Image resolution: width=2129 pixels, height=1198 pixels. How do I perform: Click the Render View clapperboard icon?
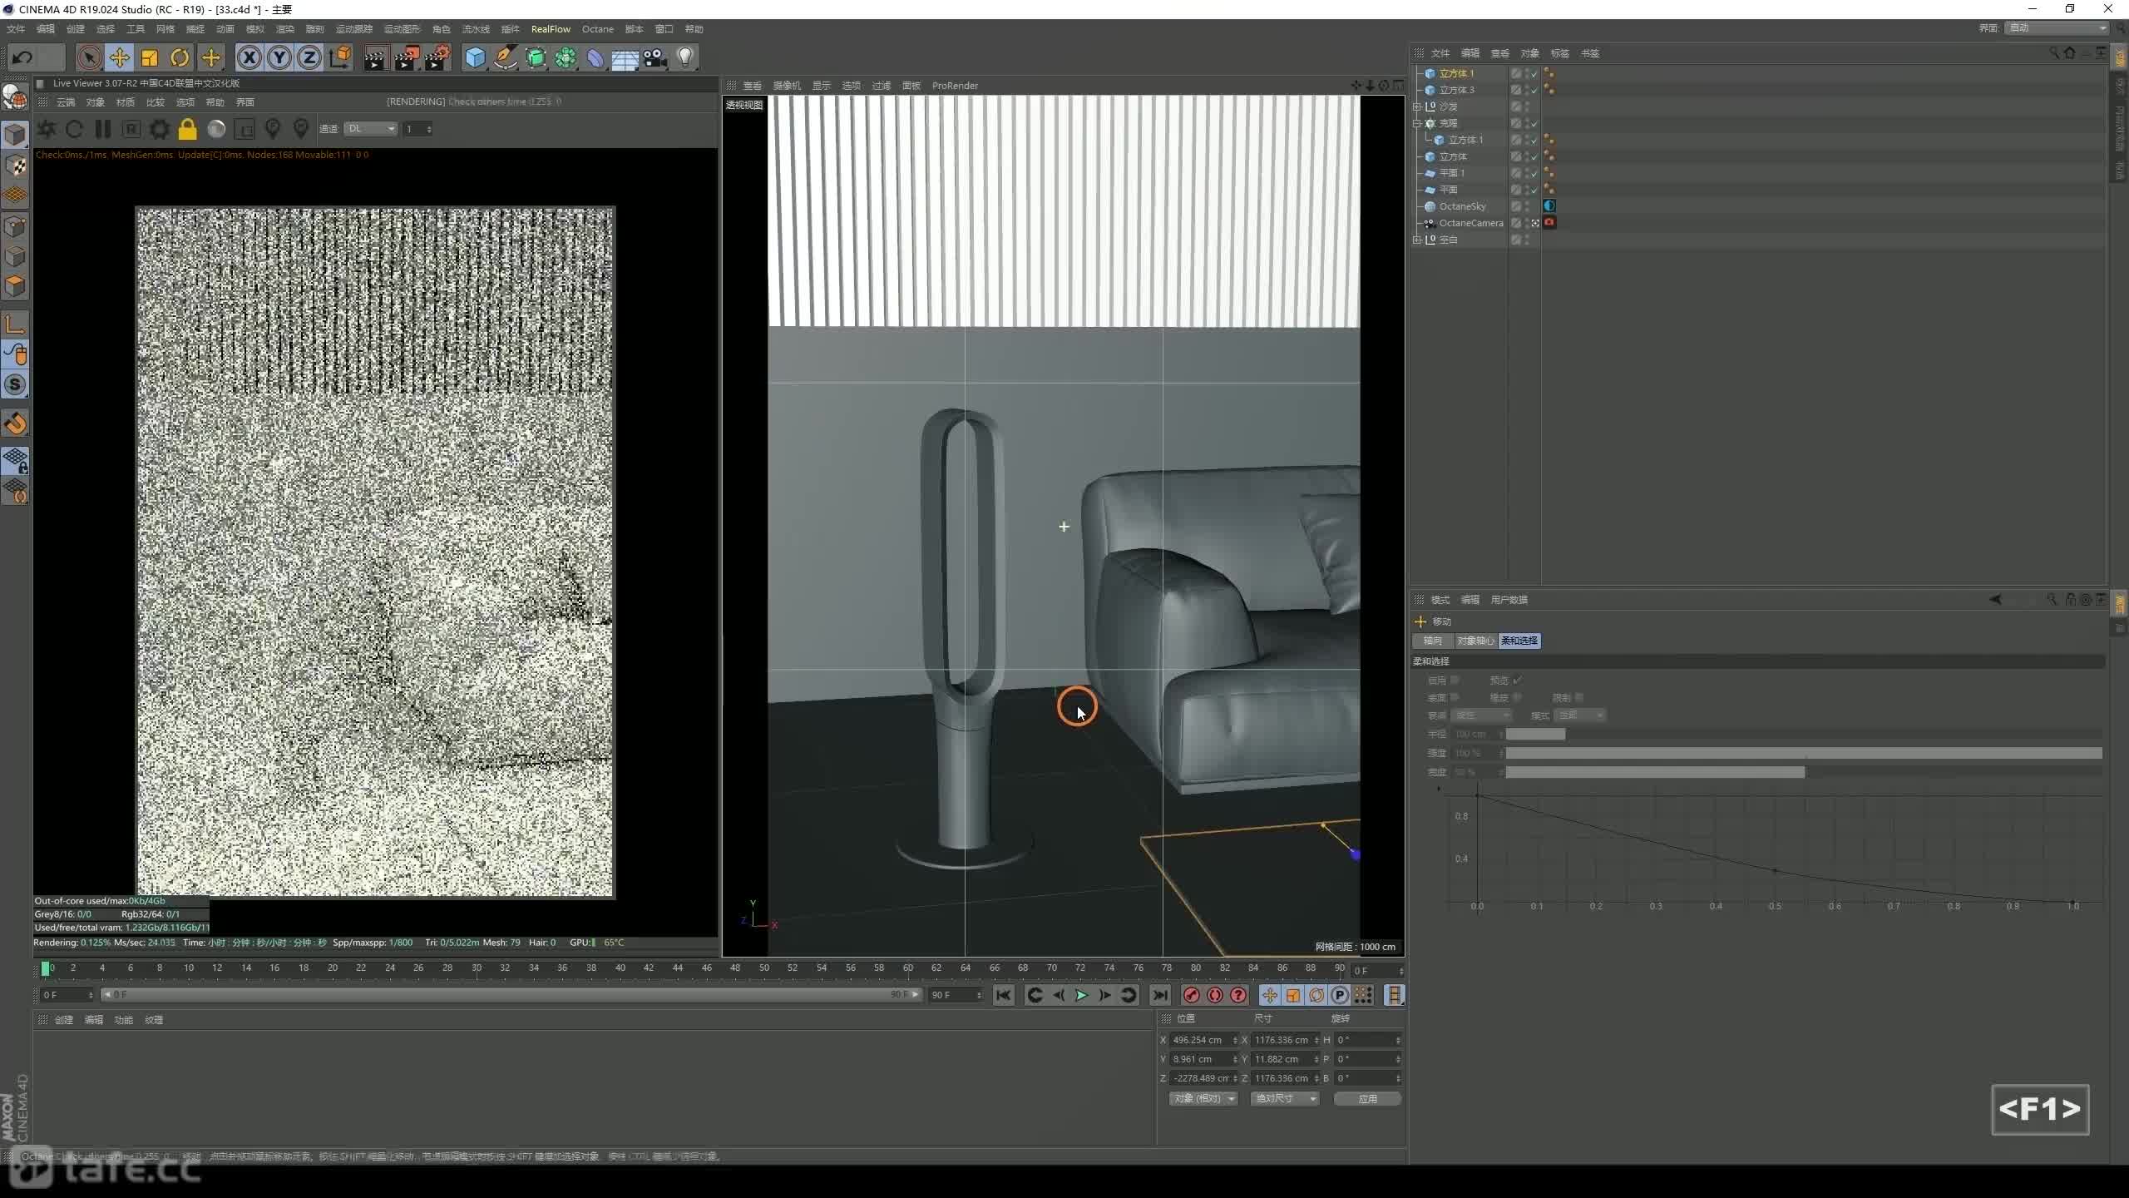click(375, 57)
